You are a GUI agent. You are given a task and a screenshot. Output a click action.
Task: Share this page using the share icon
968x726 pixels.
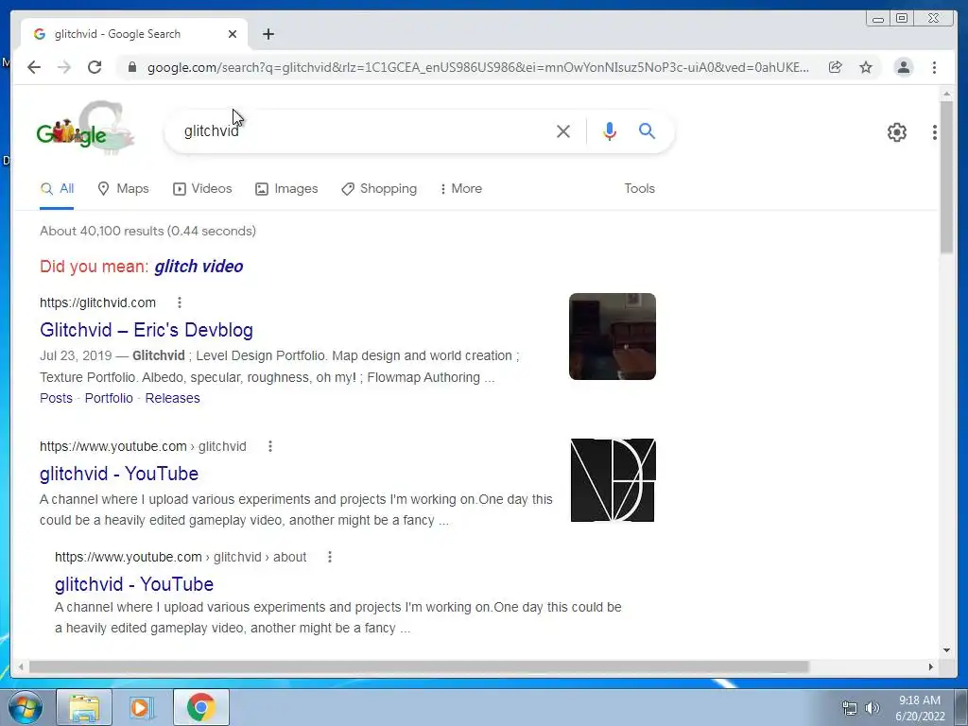pyautogui.click(x=836, y=67)
